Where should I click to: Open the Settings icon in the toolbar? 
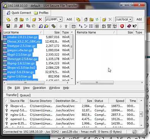(x=53, y=26)
